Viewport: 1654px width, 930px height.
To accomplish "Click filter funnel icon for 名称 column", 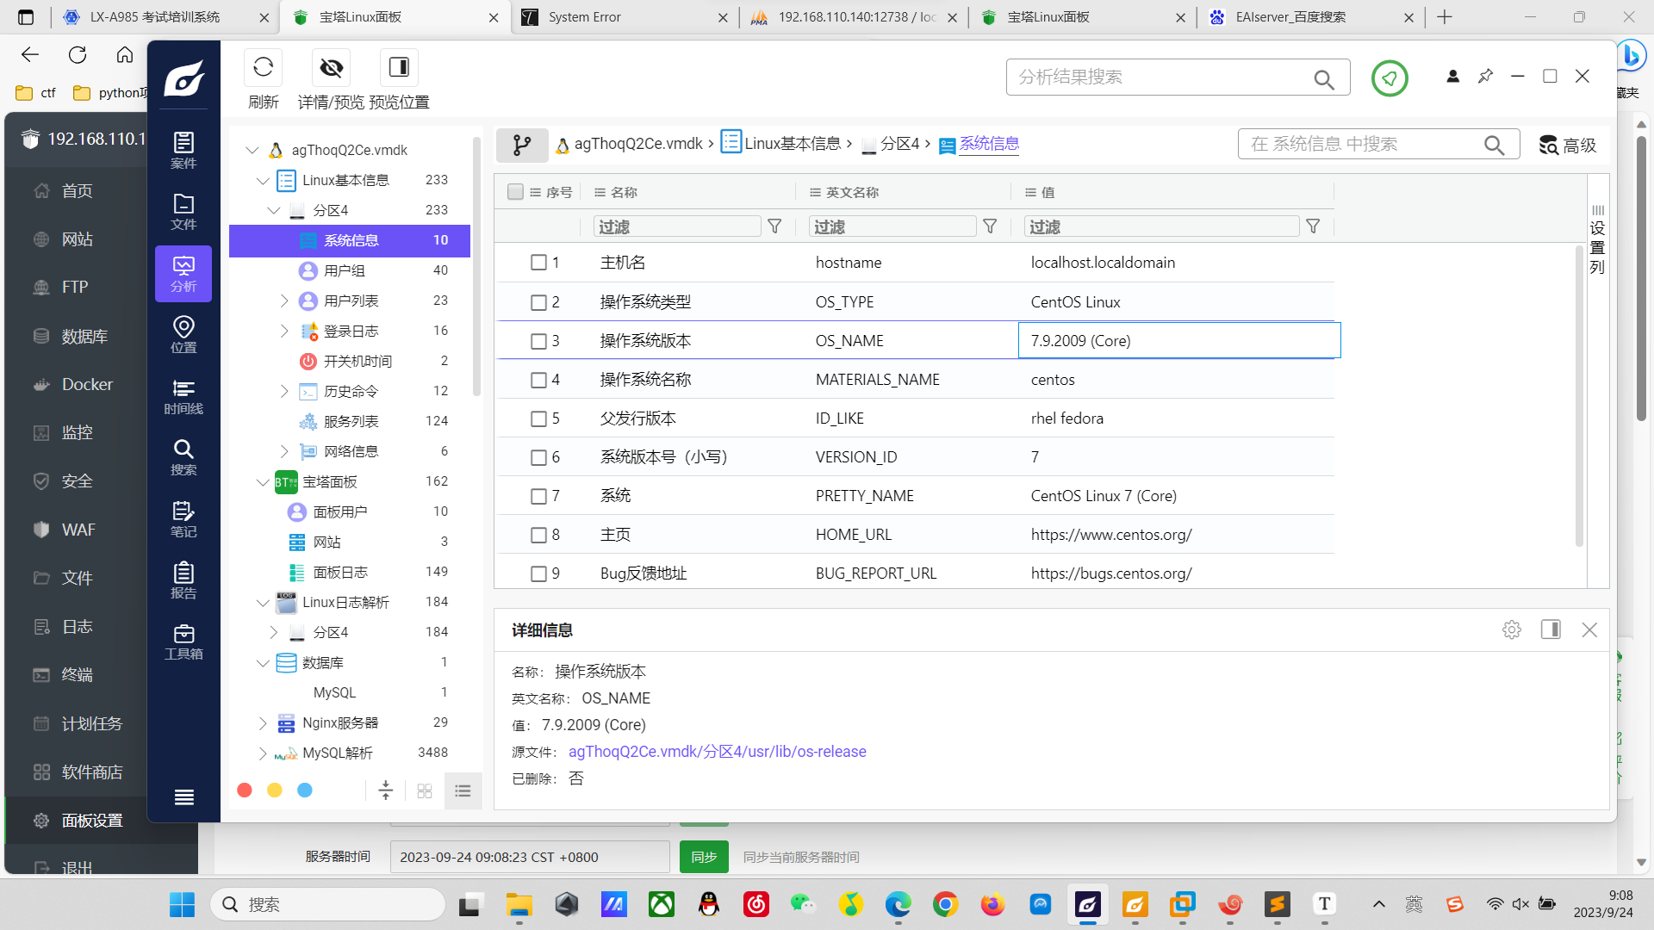I will coord(774,226).
